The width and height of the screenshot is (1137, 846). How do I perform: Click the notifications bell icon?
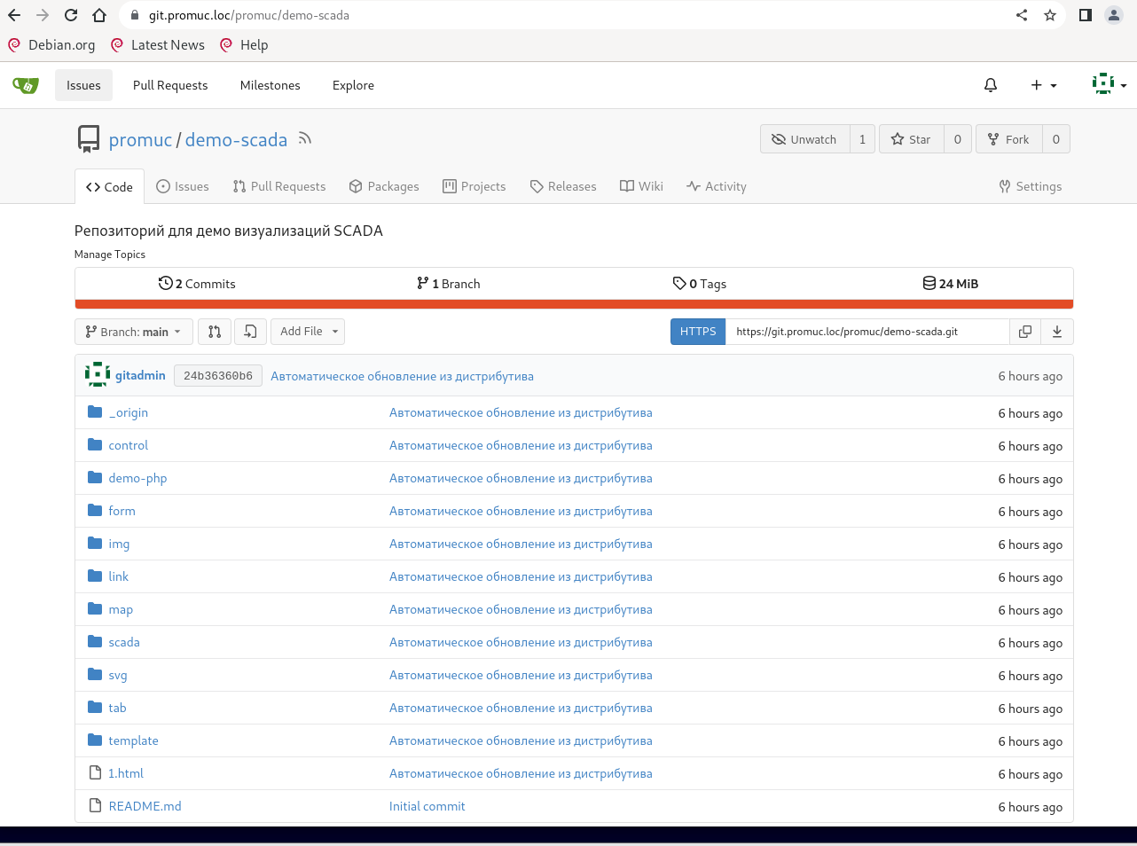click(x=991, y=85)
